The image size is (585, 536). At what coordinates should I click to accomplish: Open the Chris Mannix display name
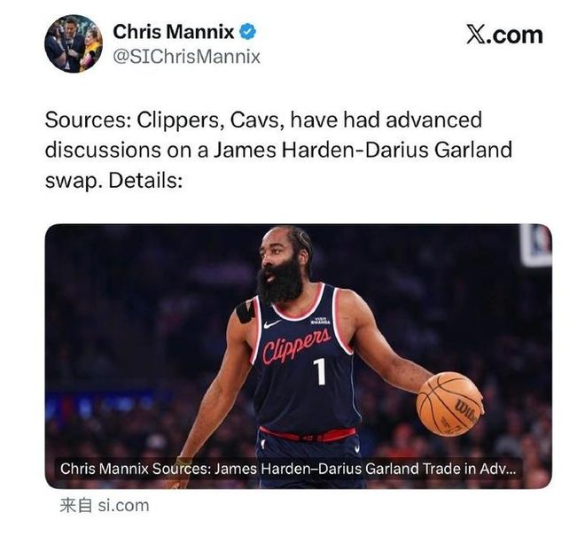[x=174, y=32]
